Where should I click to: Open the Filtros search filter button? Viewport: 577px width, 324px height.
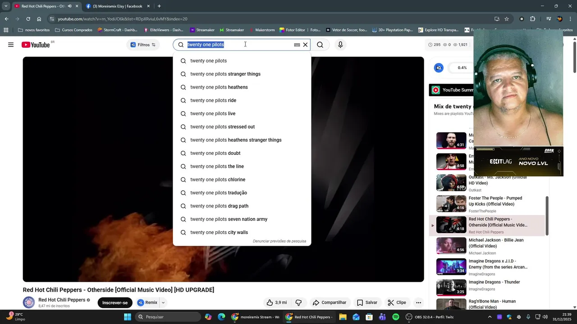[143, 45]
